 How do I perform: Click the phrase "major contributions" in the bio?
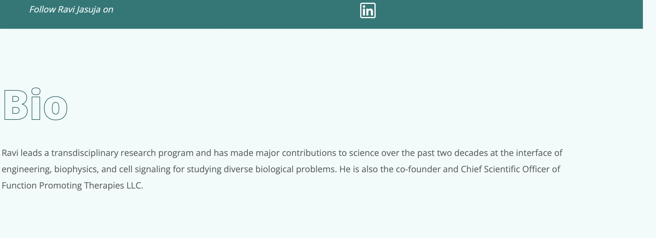(x=296, y=153)
